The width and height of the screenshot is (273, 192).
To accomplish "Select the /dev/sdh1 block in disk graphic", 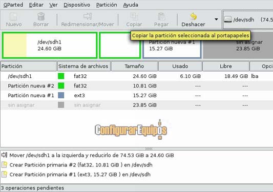I will (50, 45).
